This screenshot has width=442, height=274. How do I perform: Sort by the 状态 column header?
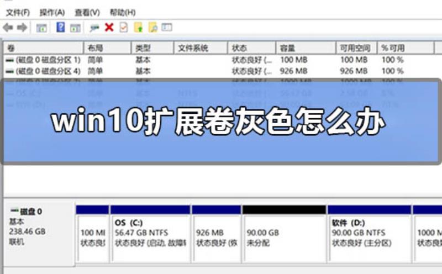pos(251,48)
